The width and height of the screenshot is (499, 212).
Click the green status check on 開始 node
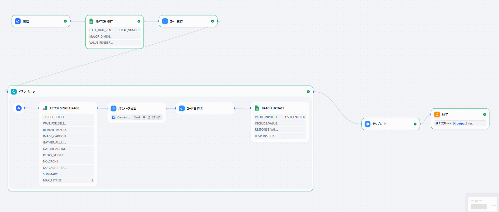click(65, 21)
